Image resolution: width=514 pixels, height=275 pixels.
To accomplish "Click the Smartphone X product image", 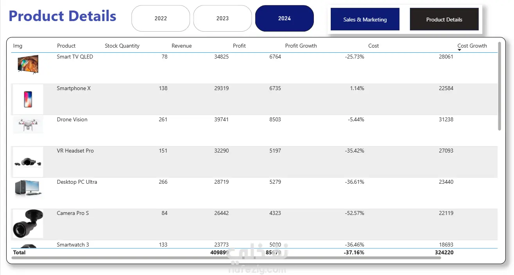I will click(x=28, y=99).
